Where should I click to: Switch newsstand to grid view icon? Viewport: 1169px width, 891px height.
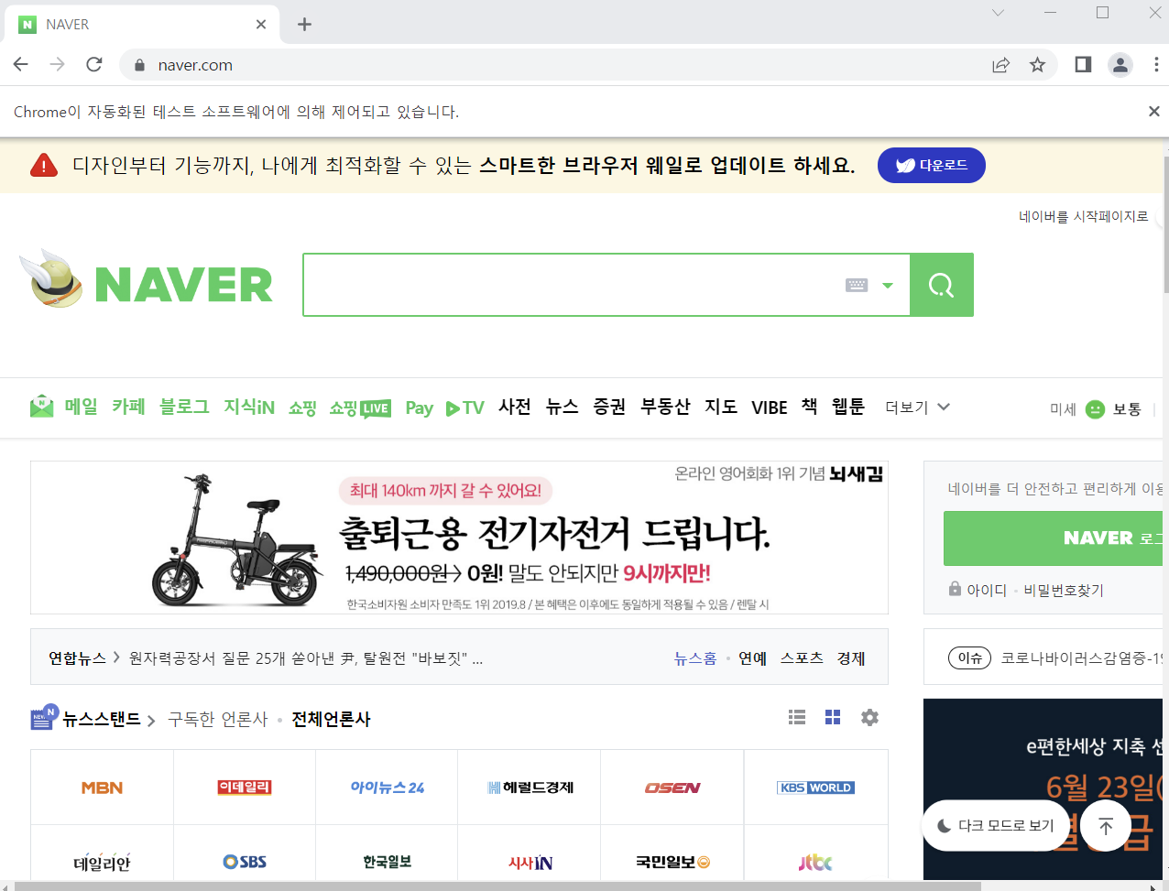pyautogui.click(x=833, y=717)
